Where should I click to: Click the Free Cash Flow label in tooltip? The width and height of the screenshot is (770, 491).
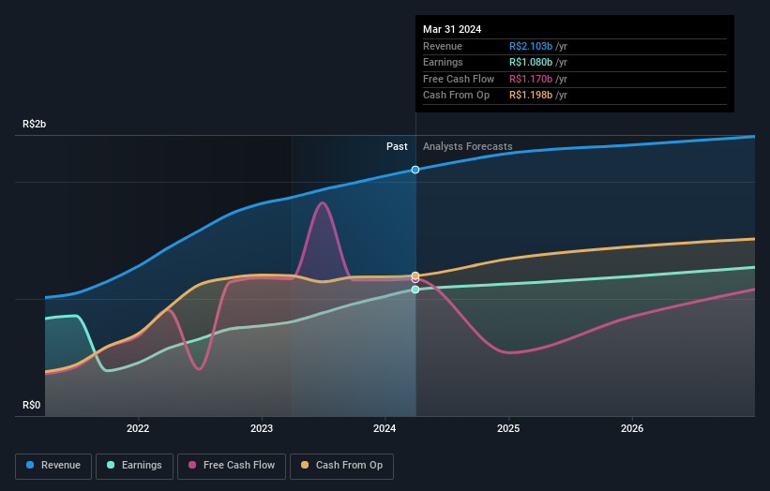(459, 79)
